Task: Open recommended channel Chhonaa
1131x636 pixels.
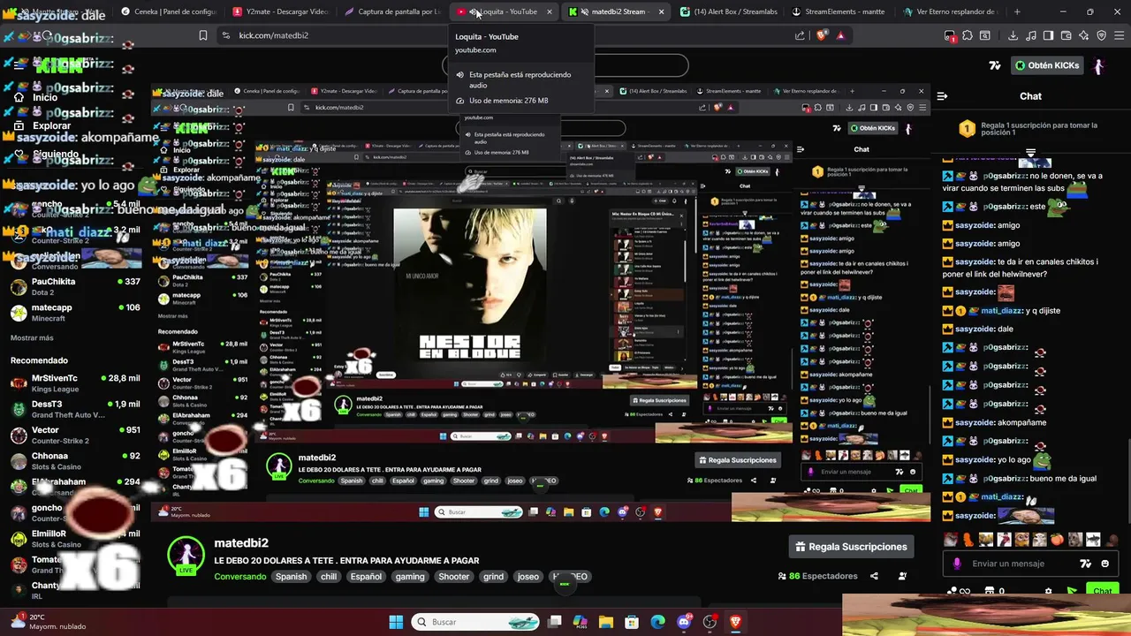Action: pyautogui.click(x=75, y=461)
